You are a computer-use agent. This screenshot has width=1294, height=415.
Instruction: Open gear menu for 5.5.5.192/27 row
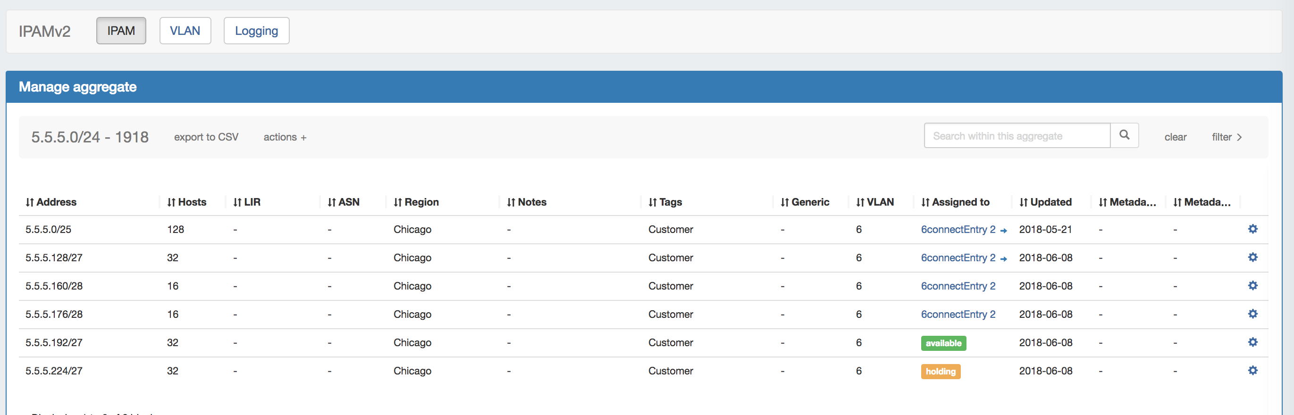pyautogui.click(x=1252, y=342)
